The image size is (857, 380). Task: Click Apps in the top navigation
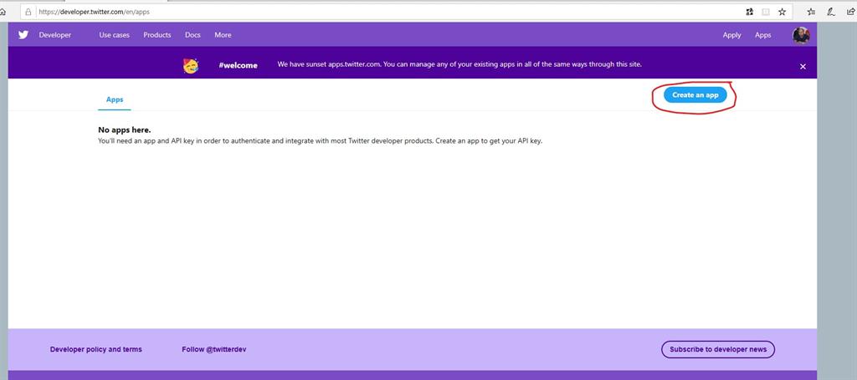[x=763, y=35]
